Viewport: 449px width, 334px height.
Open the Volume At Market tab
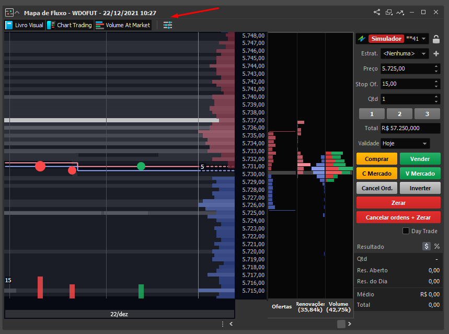coord(123,25)
